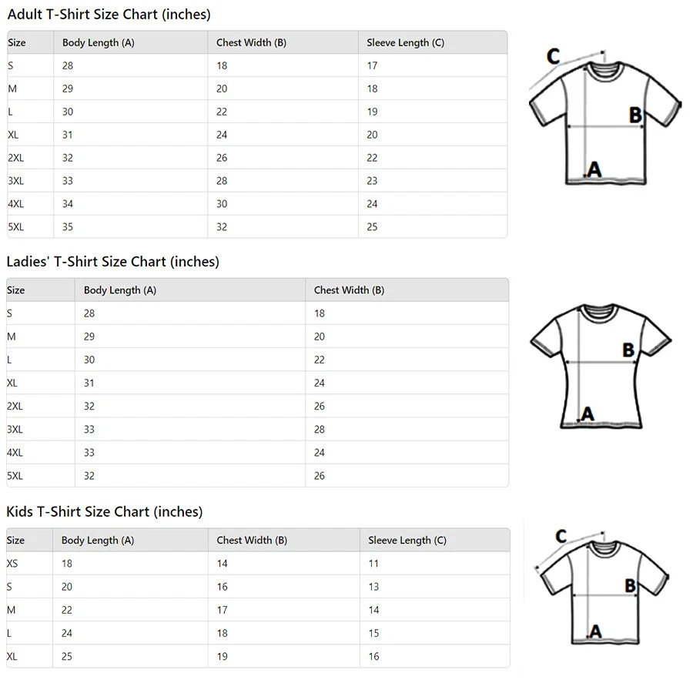Click the Ladies' T-shirt measurement diagram
Image resolution: width=693 pixels, height=683 pixels.
pos(600,366)
